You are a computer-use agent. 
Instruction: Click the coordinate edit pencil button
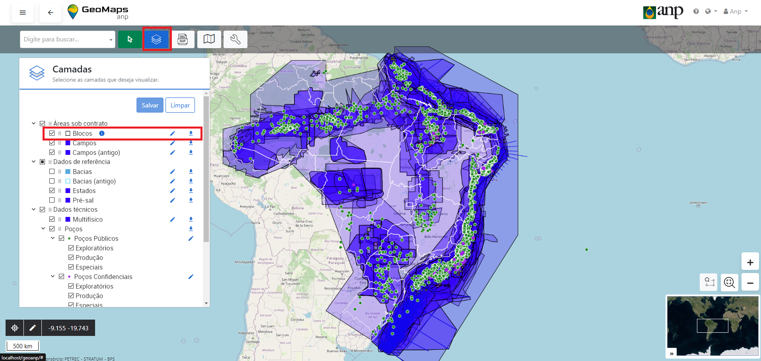[33, 328]
